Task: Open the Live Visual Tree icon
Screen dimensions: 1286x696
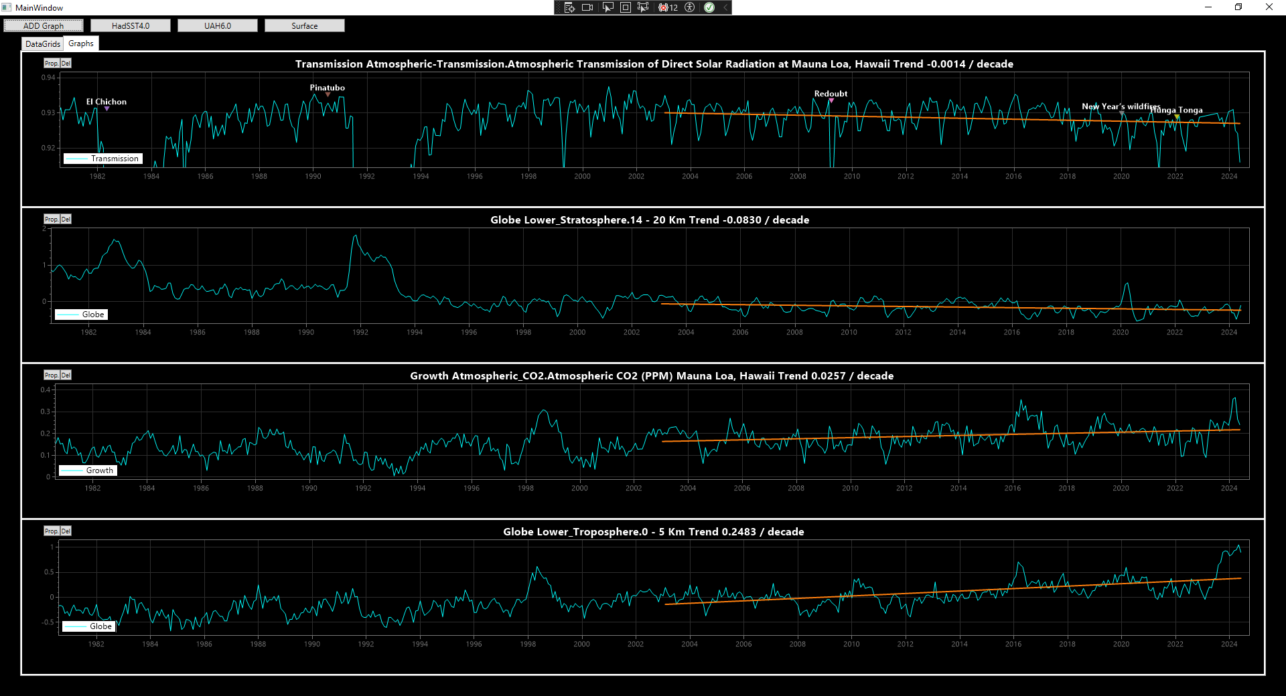Action: pyautogui.click(x=569, y=7)
